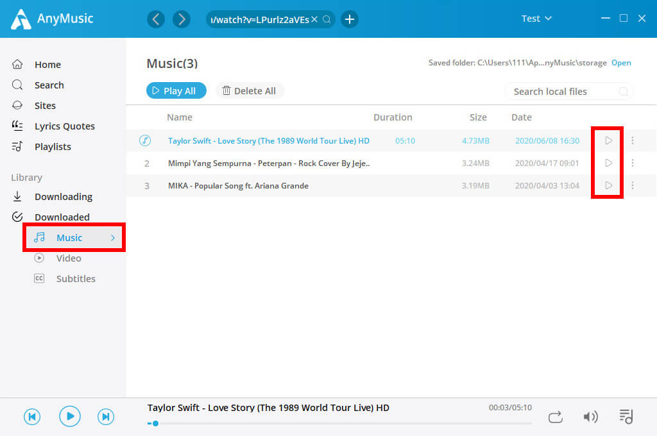The height and width of the screenshot is (436, 657).
Task: Select the MIKA Popular Song track title
Action: [238, 185]
